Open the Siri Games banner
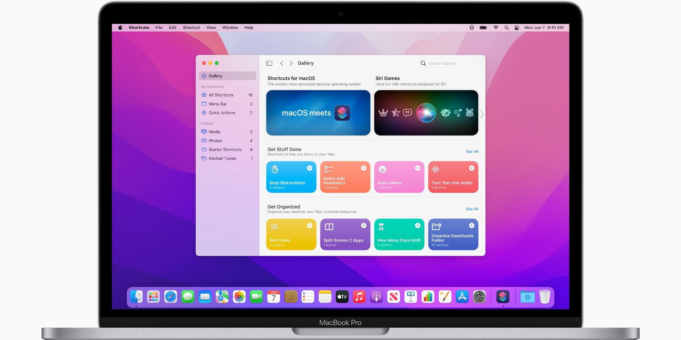Screen dimensions: 681x340 [x=426, y=113]
